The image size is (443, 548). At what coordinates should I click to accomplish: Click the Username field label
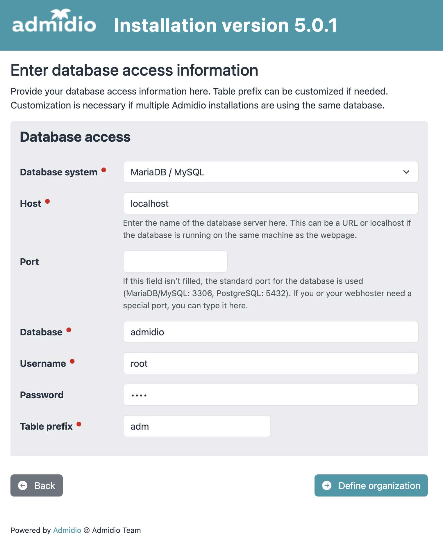(43, 364)
